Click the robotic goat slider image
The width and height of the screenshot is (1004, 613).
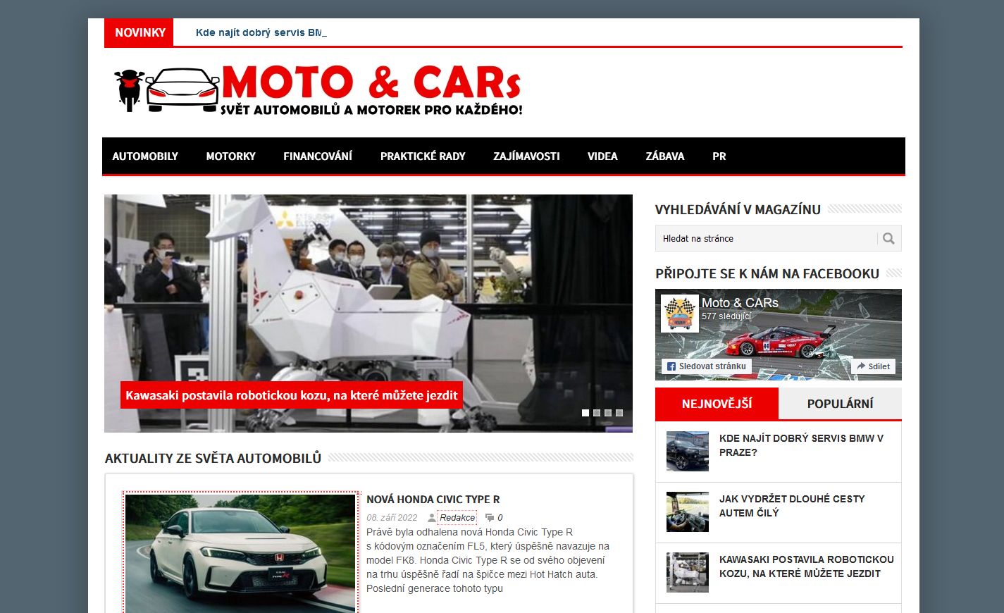point(368,314)
